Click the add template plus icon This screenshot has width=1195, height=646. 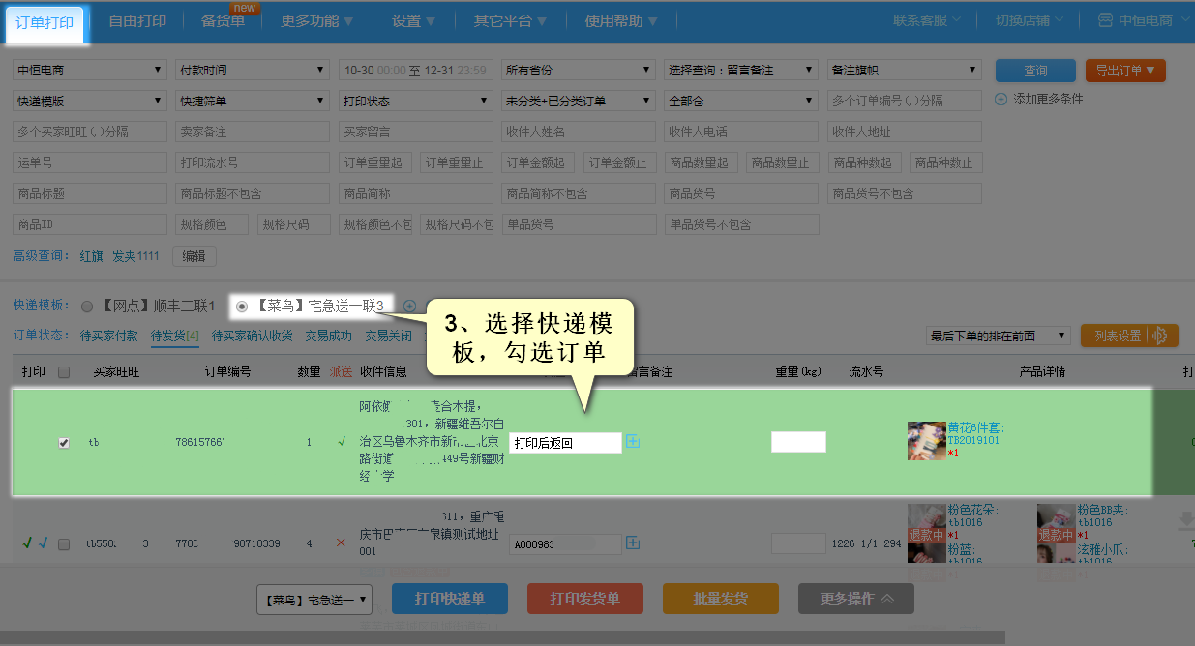click(409, 306)
